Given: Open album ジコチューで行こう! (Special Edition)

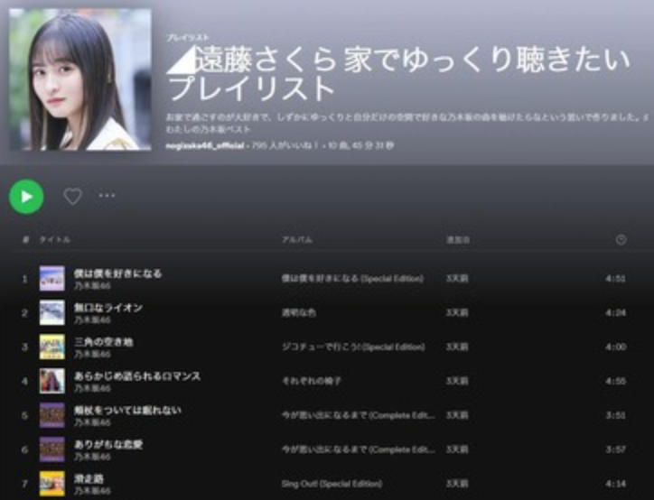Looking at the screenshot, I should coord(353,347).
